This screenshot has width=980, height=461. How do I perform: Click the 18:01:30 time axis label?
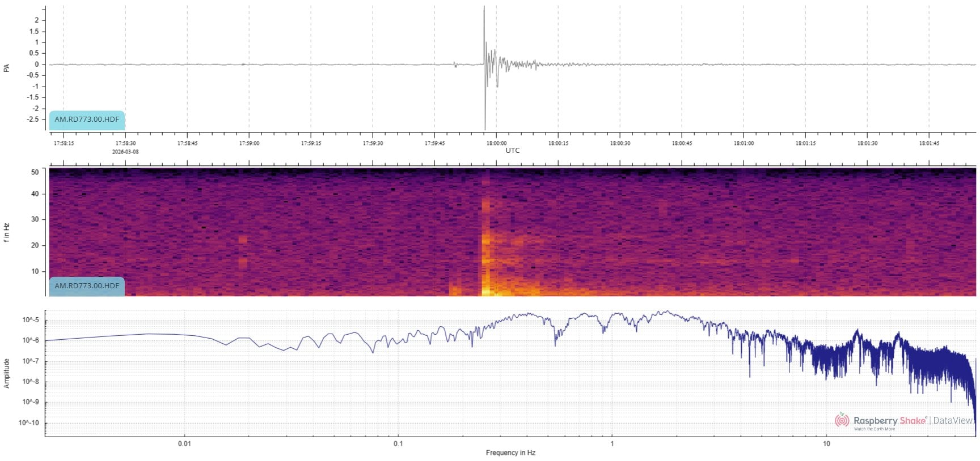coord(867,143)
